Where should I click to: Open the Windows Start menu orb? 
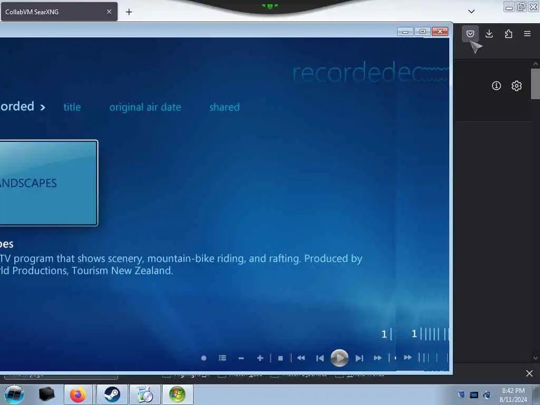[14, 394]
